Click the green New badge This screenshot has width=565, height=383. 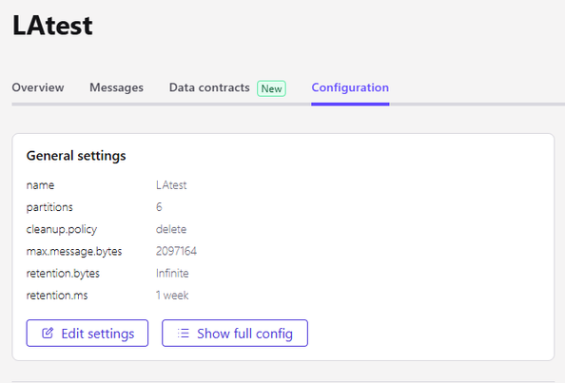(x=271, y=88)
